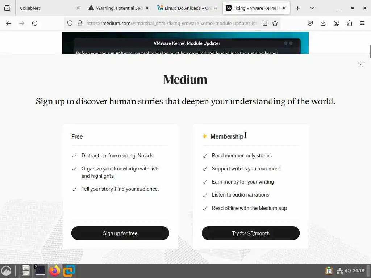Image resolution: width=371 pixels, height=278 pixels.
Task: Open the Extensions puzzle icon
Action: coord(349,23)
